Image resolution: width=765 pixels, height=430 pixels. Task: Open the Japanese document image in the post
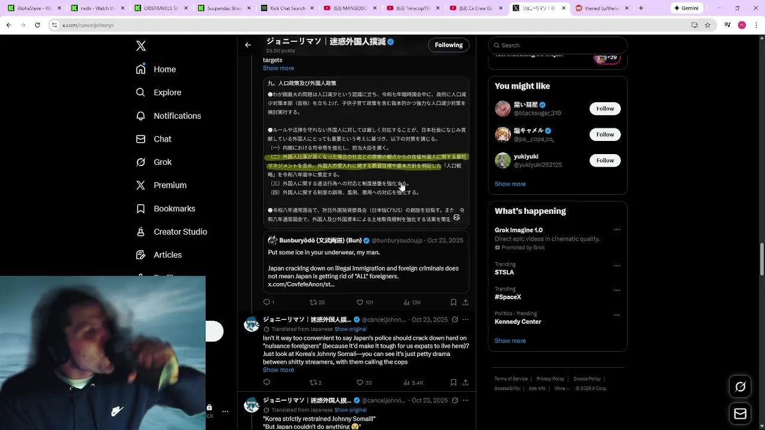[x=366, y=152]
